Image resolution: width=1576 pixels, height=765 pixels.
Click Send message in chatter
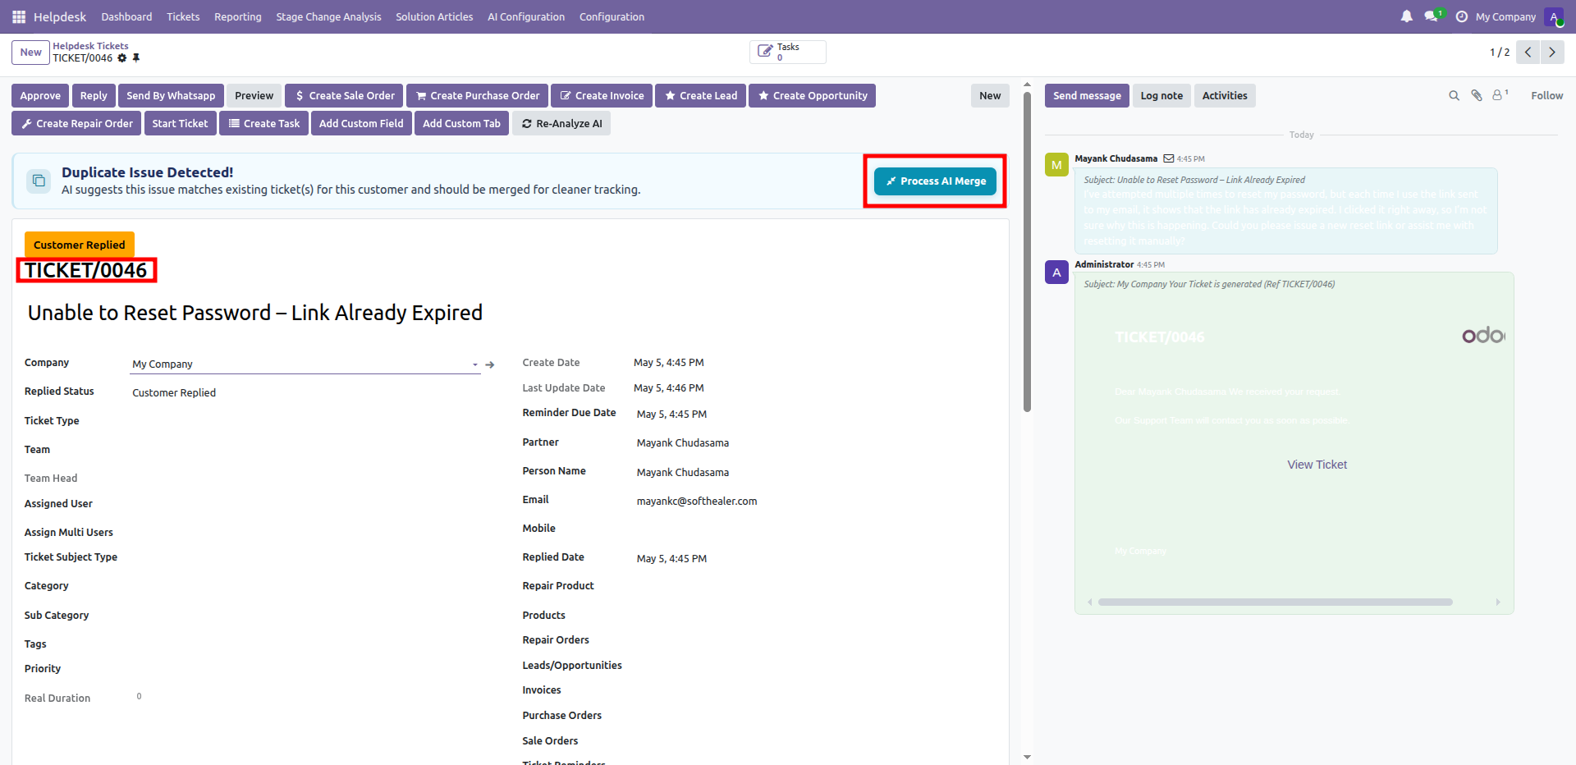(1087, 96)
